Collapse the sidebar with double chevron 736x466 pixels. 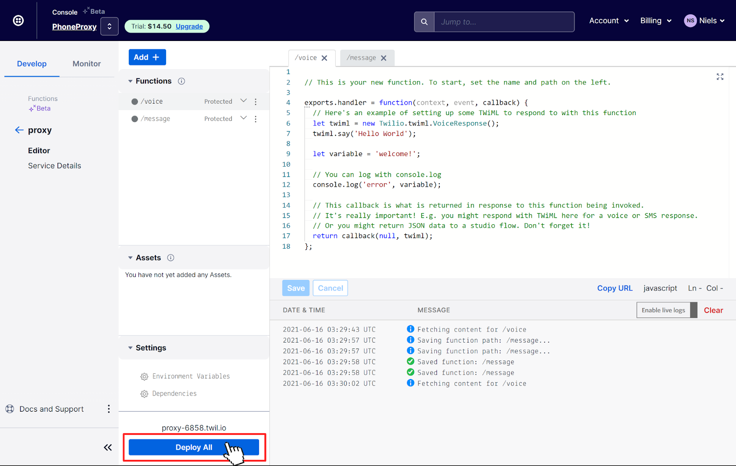click(x=108, y=447)
